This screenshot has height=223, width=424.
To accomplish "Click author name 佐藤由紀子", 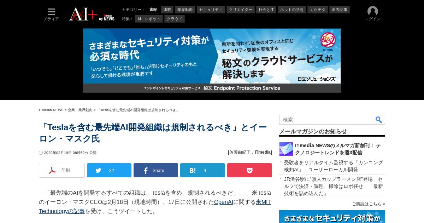I will (x=241, y=152).
